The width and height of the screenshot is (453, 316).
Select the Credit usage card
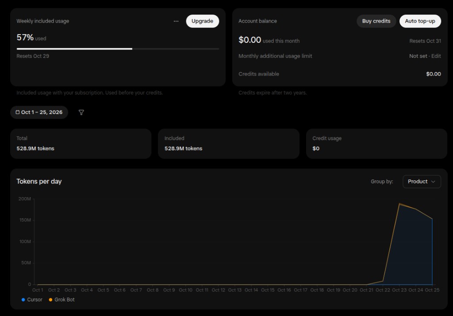pos(377,144)
